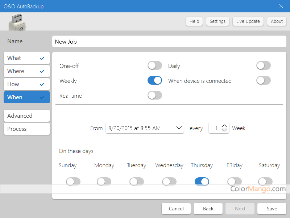Open the Process tab in the sidebar

pos(27,129)
